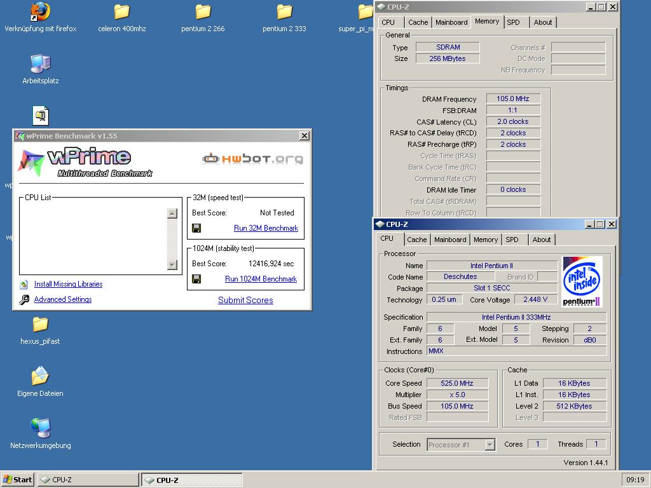Click the Submit Scores link
651x488 pixels.
click(245, 300)
